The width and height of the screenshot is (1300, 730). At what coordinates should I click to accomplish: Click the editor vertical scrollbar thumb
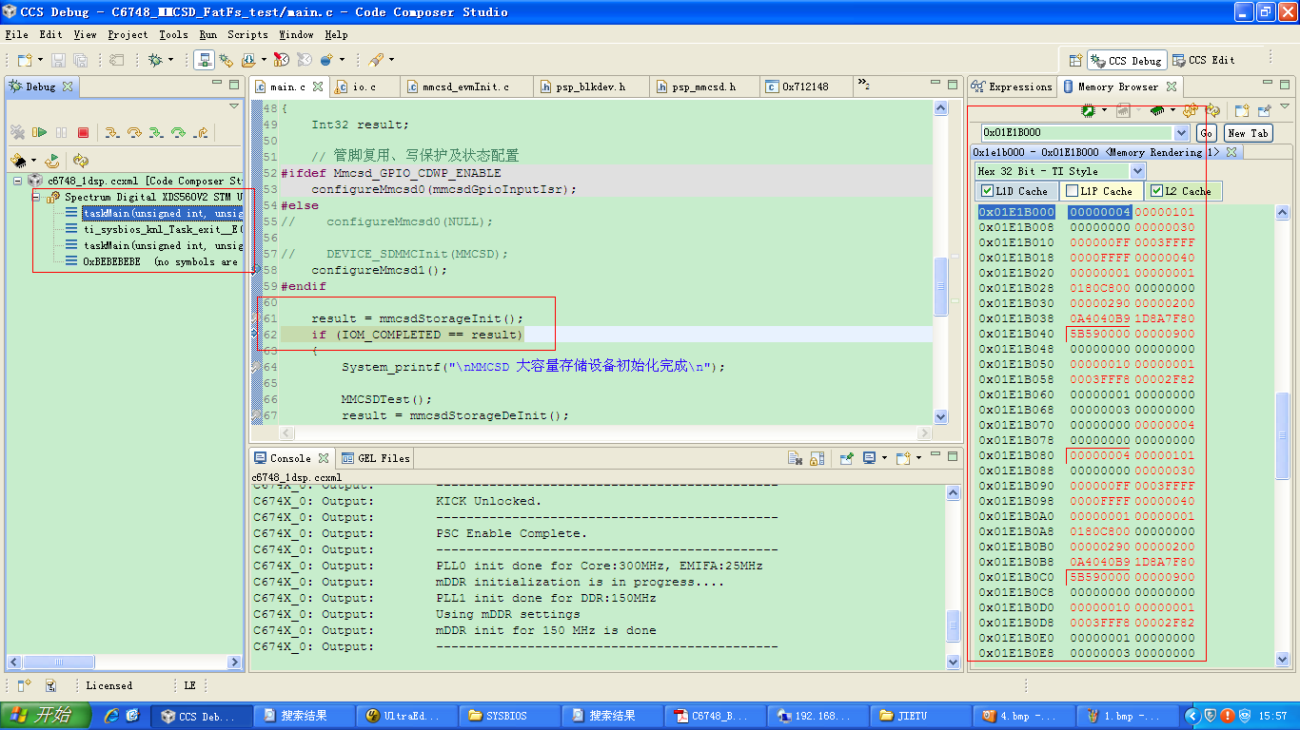pos(941,286)
